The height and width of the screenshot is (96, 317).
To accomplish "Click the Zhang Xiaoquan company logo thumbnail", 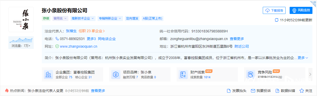I will tap(21, 20).
